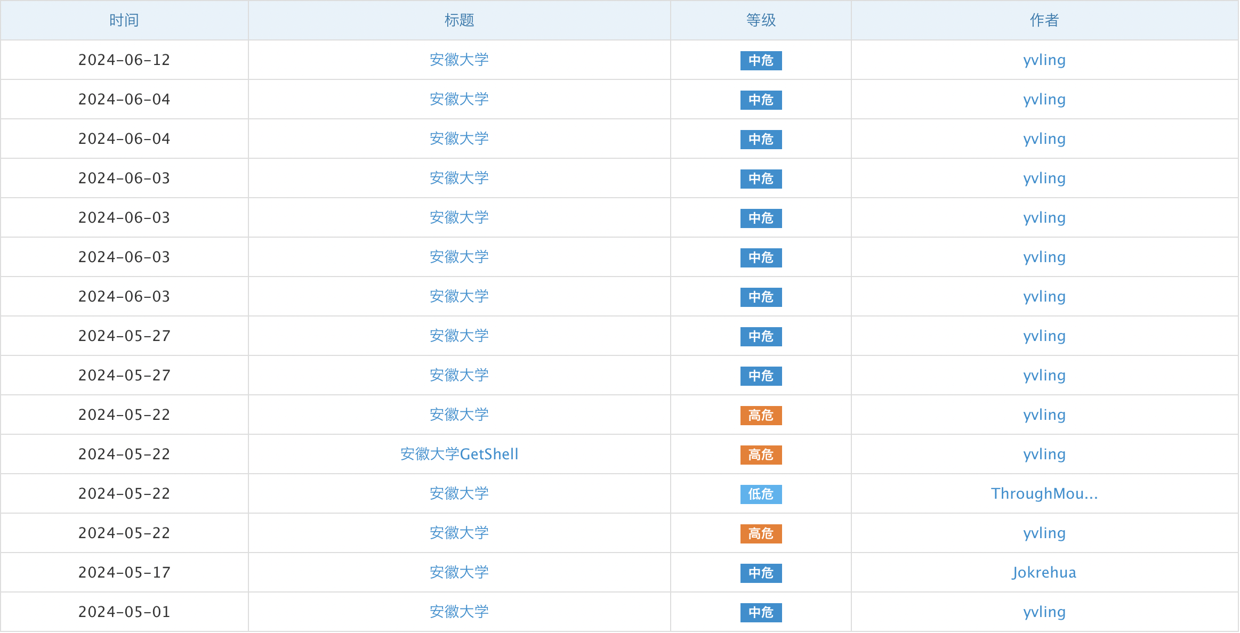The height and width of the screenshot is (633, 1240).
Task: Click 高危 badge on GetShell row
Action: tap(761, 455)
